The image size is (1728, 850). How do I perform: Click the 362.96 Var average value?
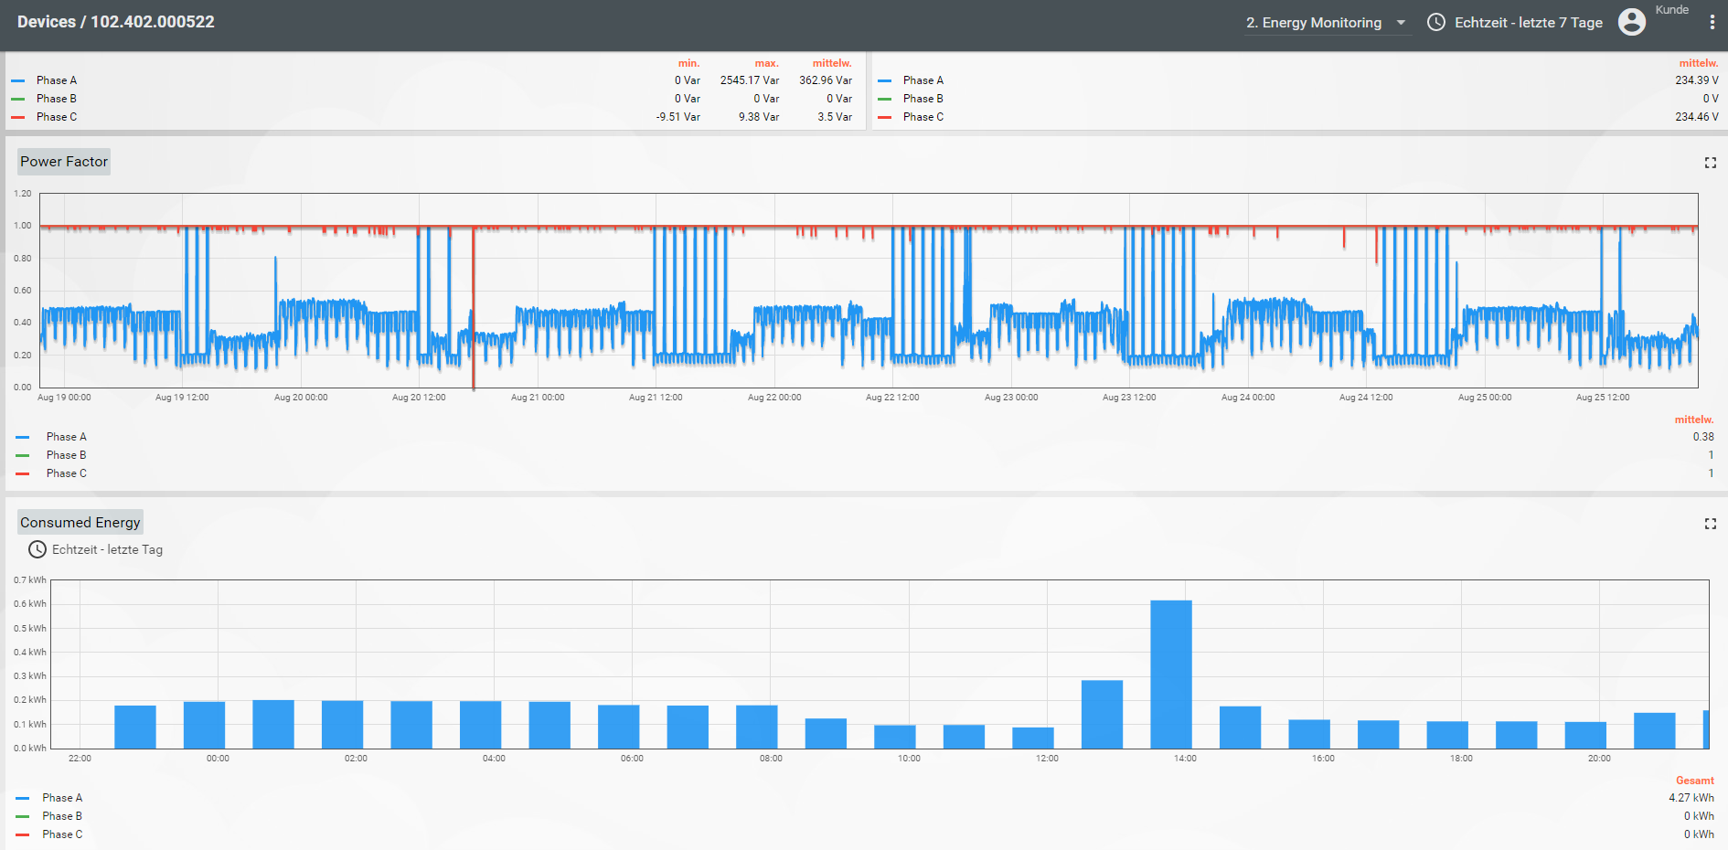(826, 80)
